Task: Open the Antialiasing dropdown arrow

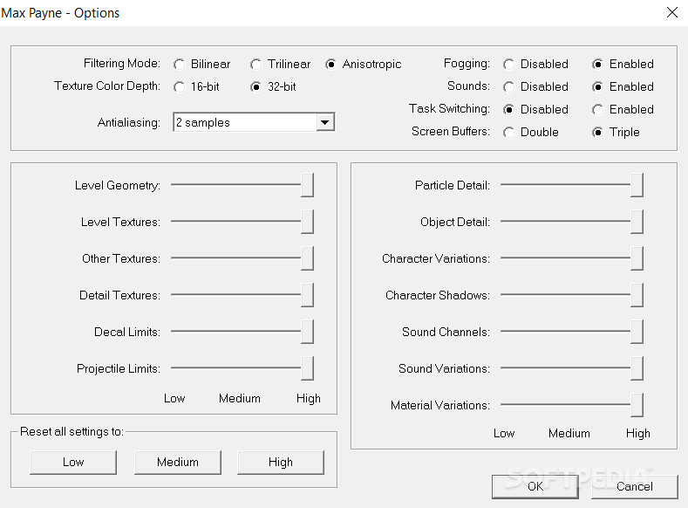Action: (324, 122)
